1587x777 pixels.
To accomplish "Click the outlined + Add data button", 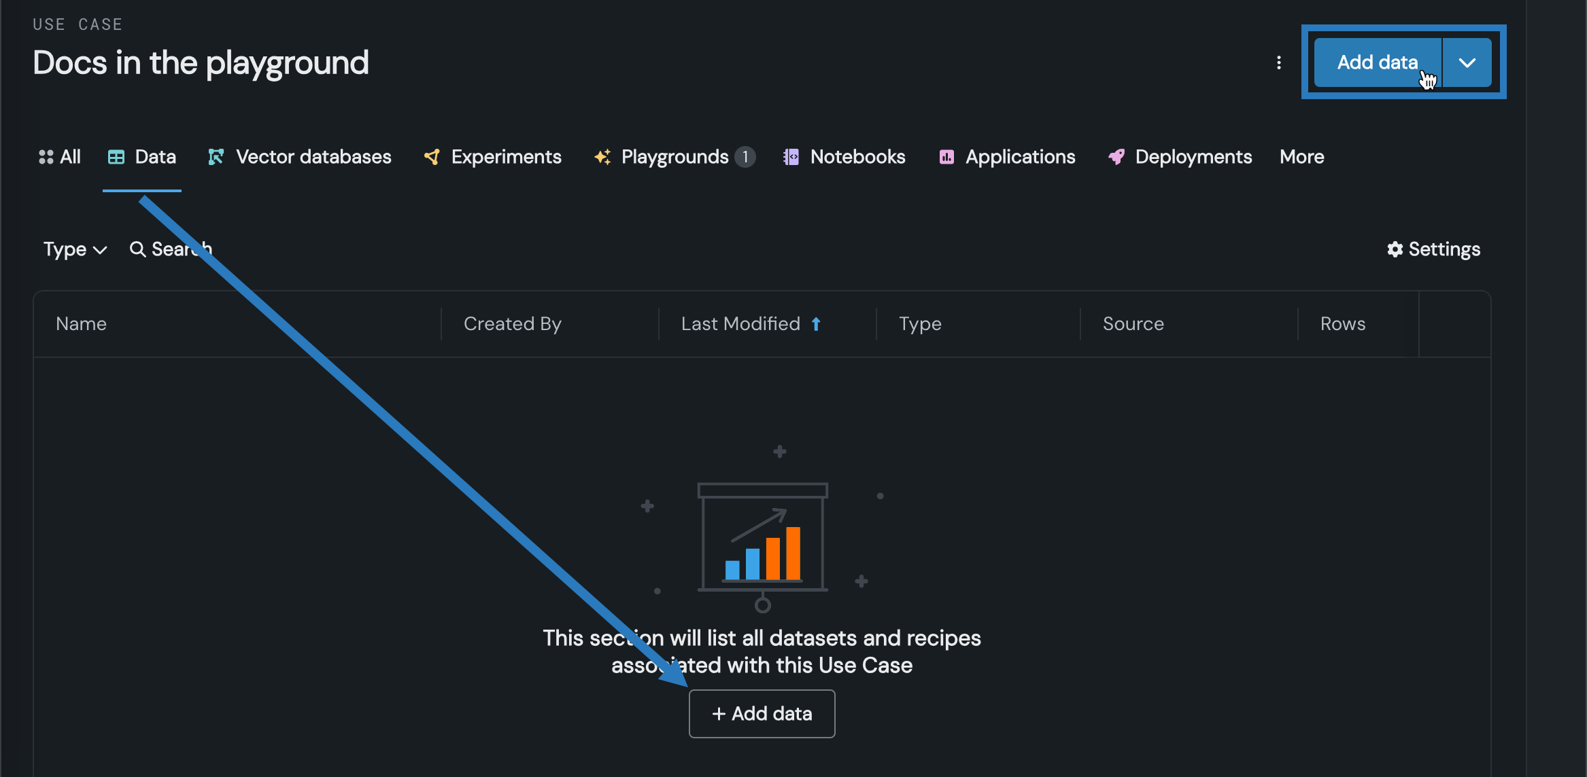I will (x=762, y=713).
